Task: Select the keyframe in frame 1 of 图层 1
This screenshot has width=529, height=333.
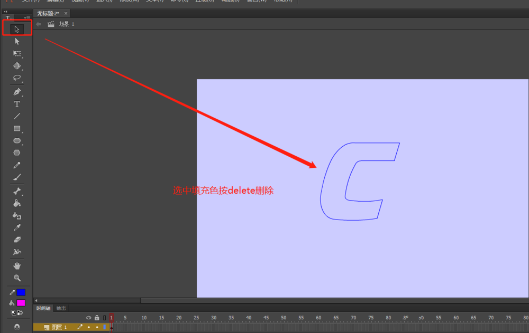Action: click(x=111, y=327)
